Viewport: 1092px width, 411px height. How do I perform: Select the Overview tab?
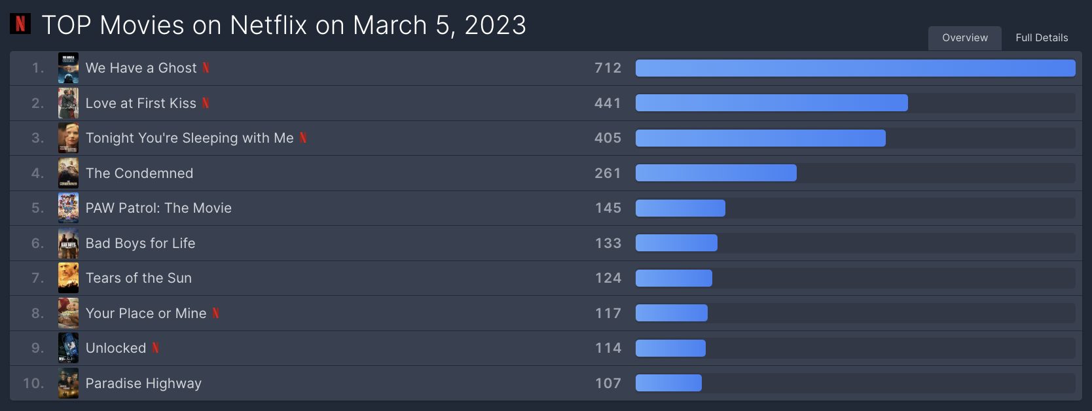(965, 38)
